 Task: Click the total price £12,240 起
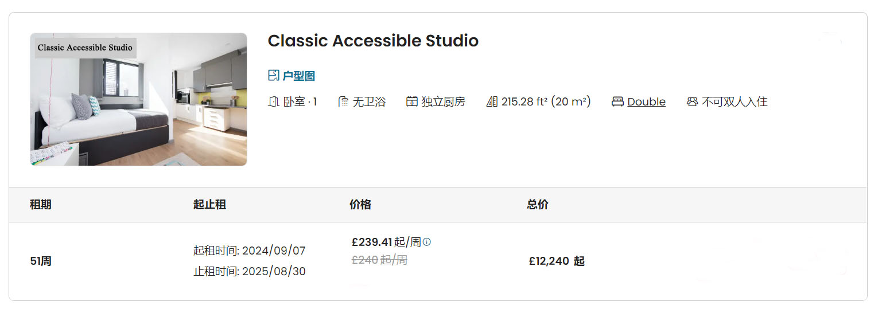[x=557, y=261]
